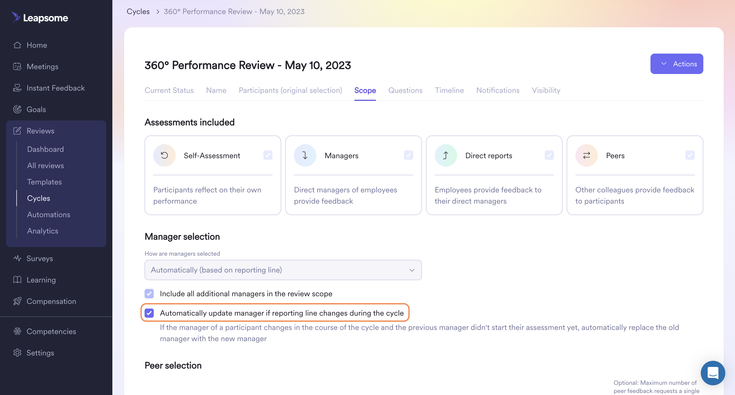Toggle the Self-Assessment checkbox
Image resolution: width=735 pixels, height=395 pixels.
[x=268, y=155]
